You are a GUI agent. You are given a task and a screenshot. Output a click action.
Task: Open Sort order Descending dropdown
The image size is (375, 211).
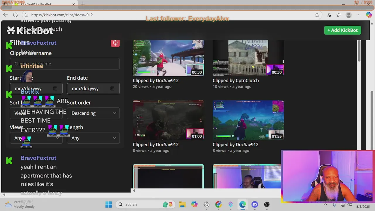coord(93,113)
